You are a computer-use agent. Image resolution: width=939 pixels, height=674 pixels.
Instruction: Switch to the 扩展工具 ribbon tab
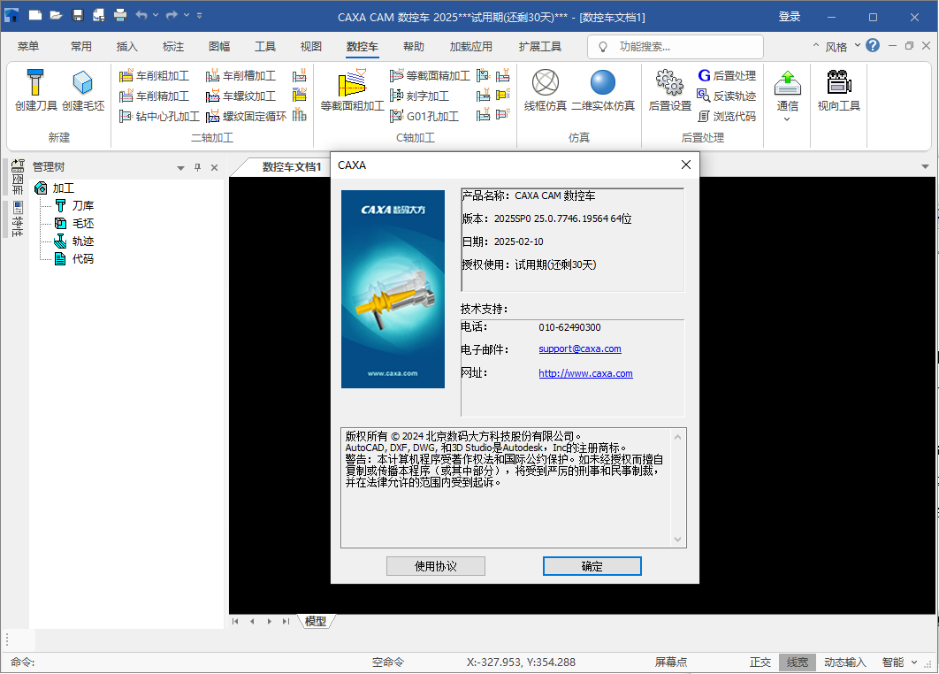540,46
